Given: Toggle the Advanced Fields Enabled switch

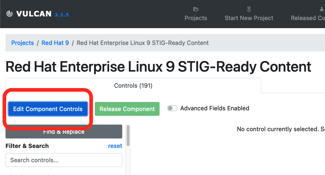Looking at the screenshot, I should [172, 108].
